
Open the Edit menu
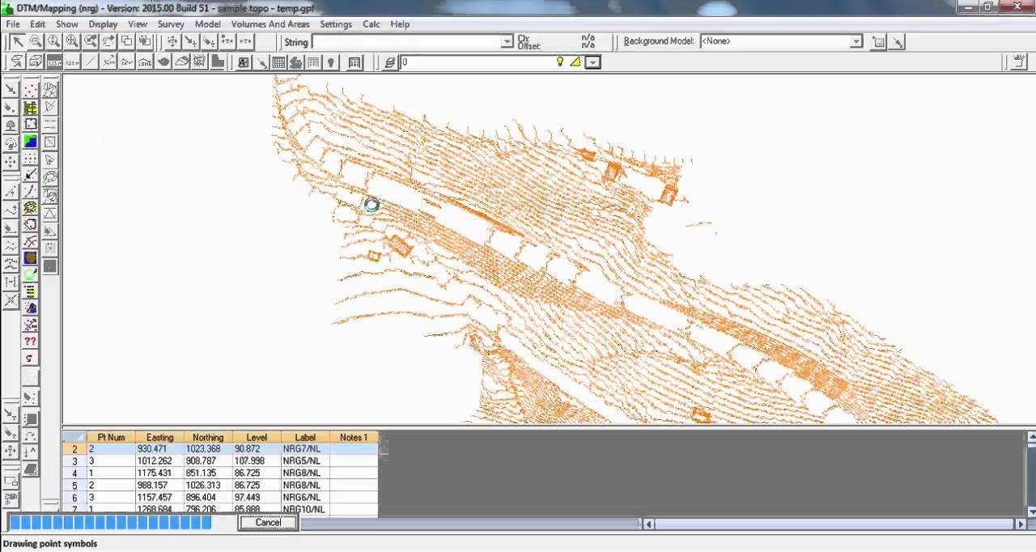(x=37, y=24)
